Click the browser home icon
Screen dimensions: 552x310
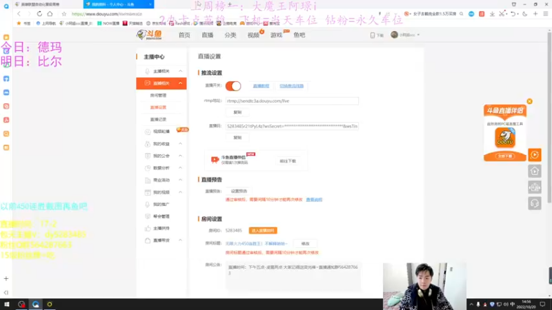tap(50, 14)
